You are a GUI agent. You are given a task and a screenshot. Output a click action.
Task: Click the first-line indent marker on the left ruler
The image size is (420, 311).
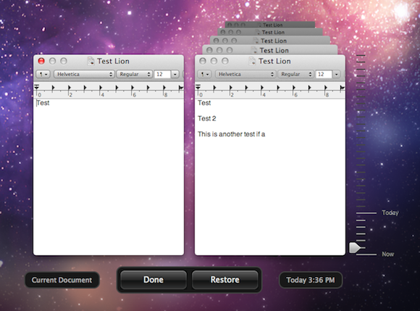pos(37,86)
